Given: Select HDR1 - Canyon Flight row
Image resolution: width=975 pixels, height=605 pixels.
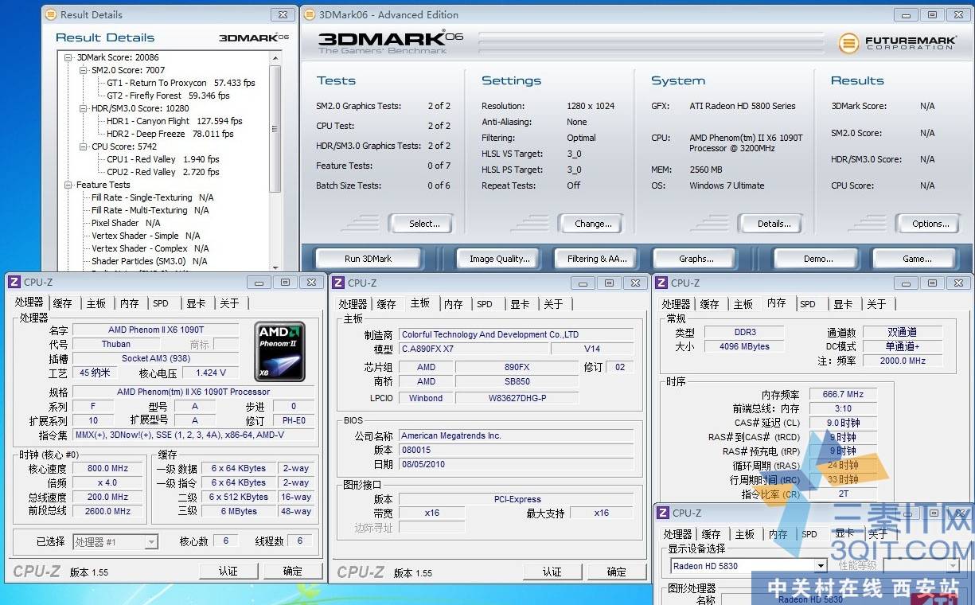Looking at the screenshot, I should pyautogui.click(x=174, y=121).
